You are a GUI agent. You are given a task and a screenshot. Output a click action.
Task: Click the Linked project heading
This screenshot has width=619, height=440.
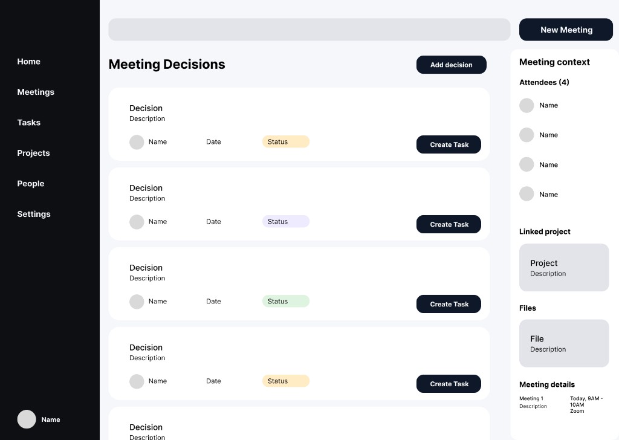[545, 231]
